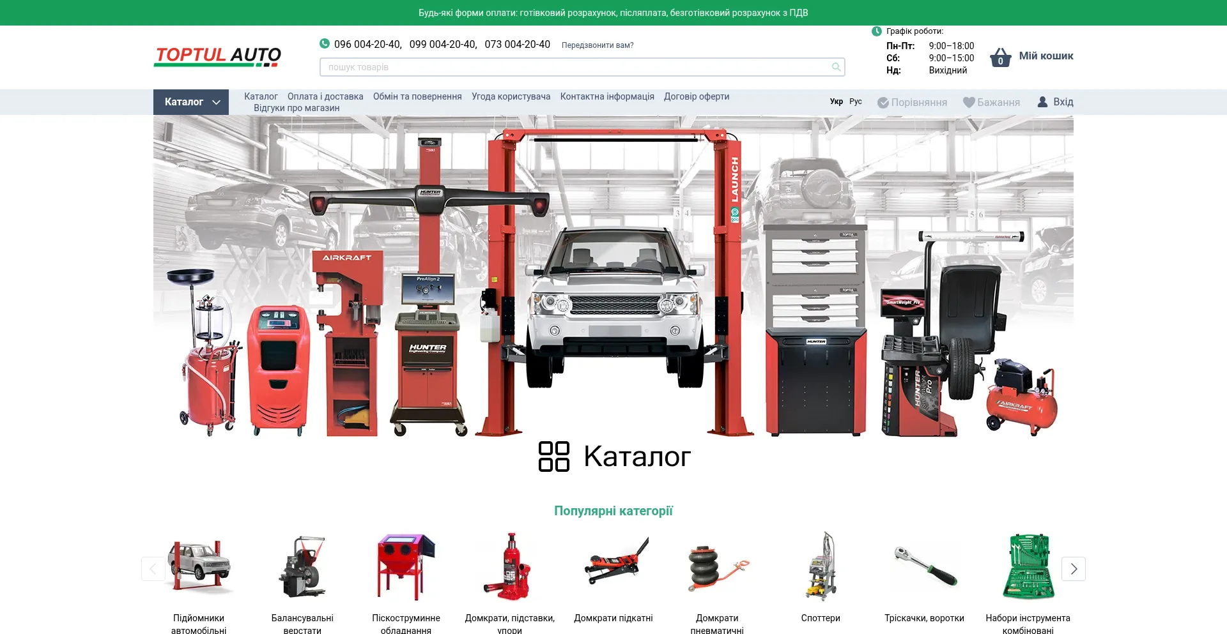The image size is (1227, 634).
Task: Click the Популярні категорії heading
Action: pyautogui.click(x=613, y=511)
